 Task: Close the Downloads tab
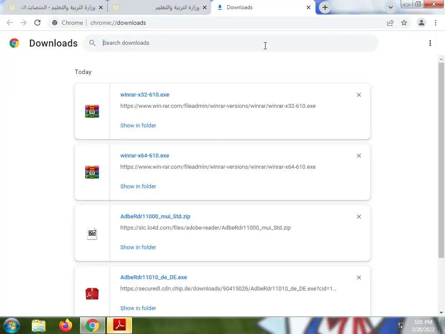click(x=309, y=7)
